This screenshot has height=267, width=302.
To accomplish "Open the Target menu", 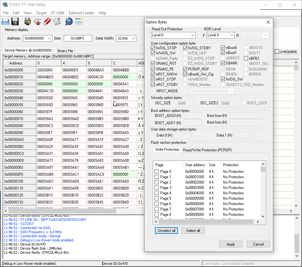I will pos(41,13).
